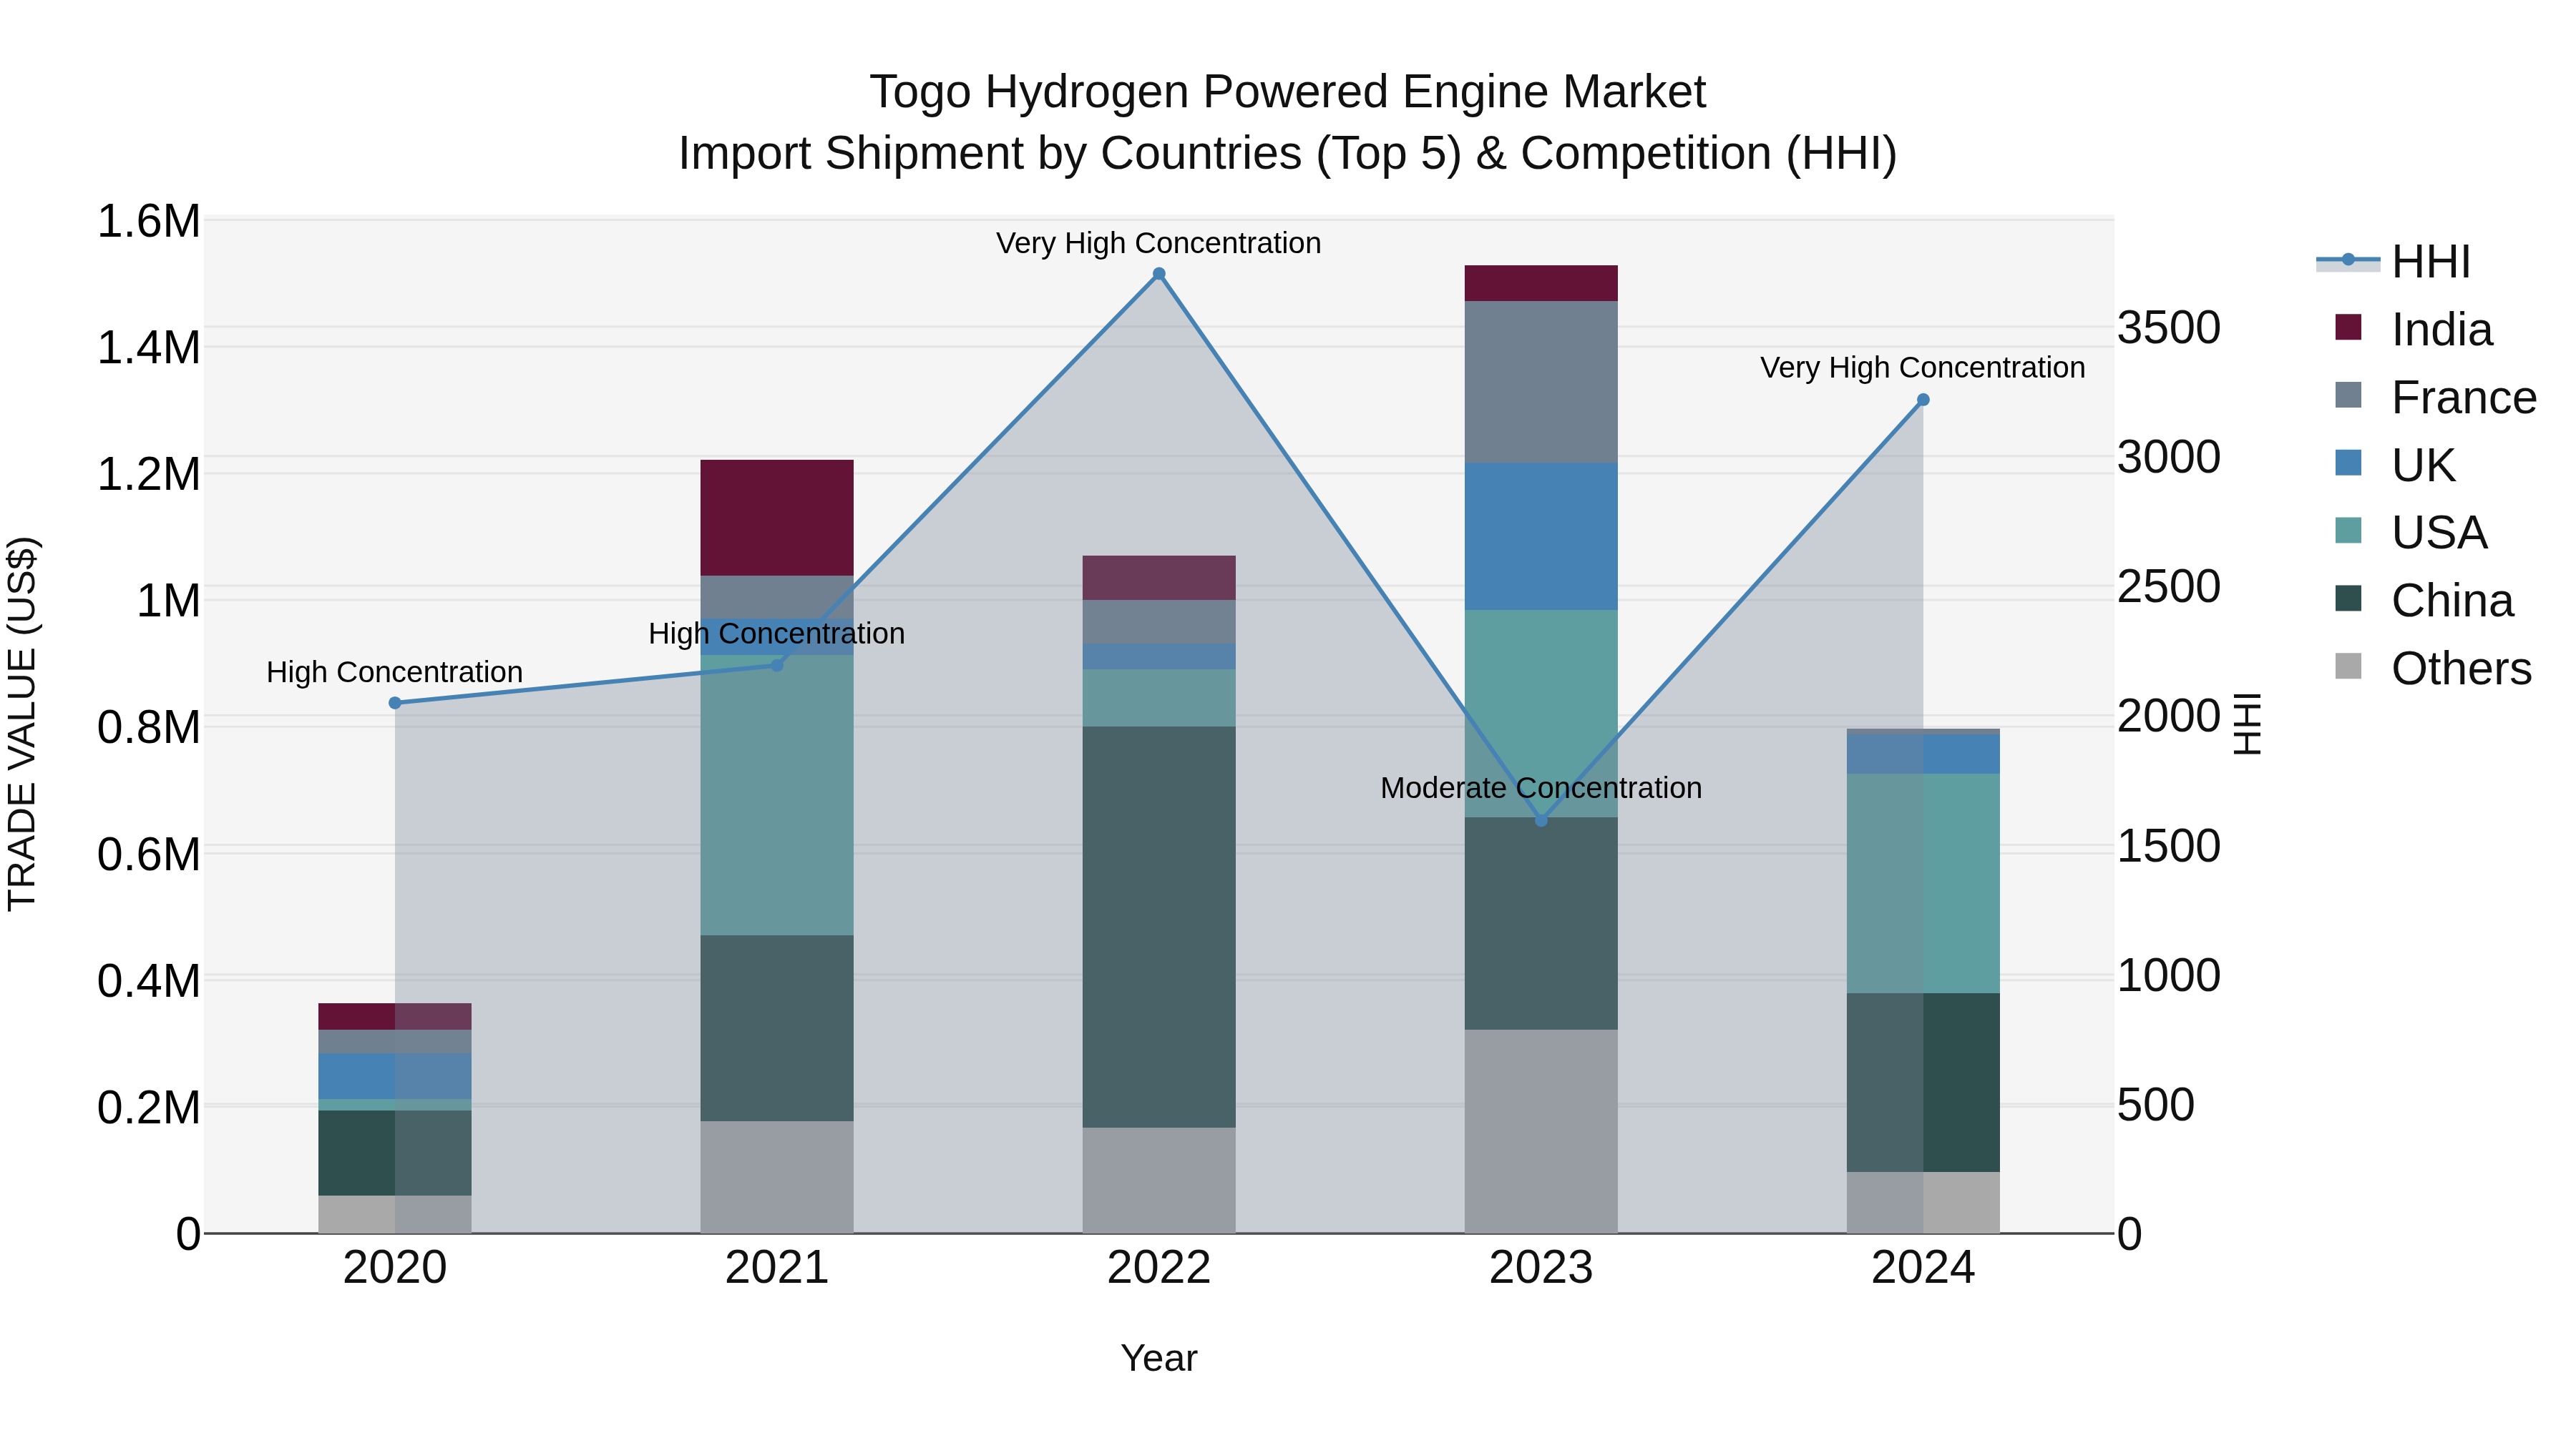Click the India segment of the 2021 bar
This screenshot has width=2576, height=1448.
point(777,518)
